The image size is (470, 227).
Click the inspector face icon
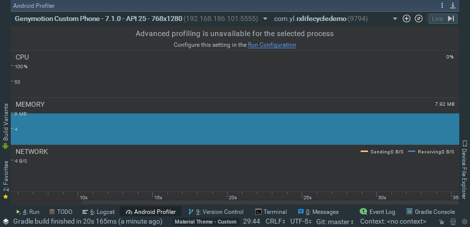pos(453,222)
